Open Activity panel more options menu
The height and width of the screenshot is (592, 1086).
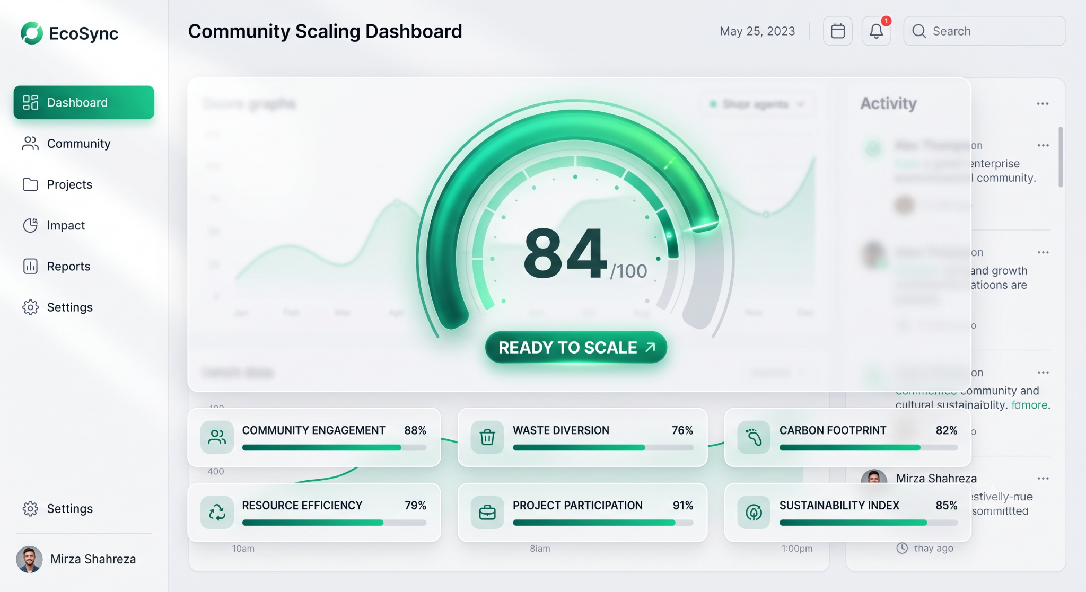[x=1043, y=104]
